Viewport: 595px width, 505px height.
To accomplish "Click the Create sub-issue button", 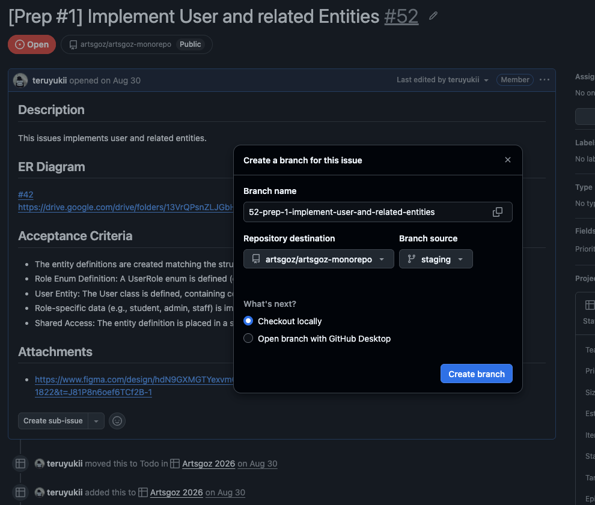I will (53, 421).
